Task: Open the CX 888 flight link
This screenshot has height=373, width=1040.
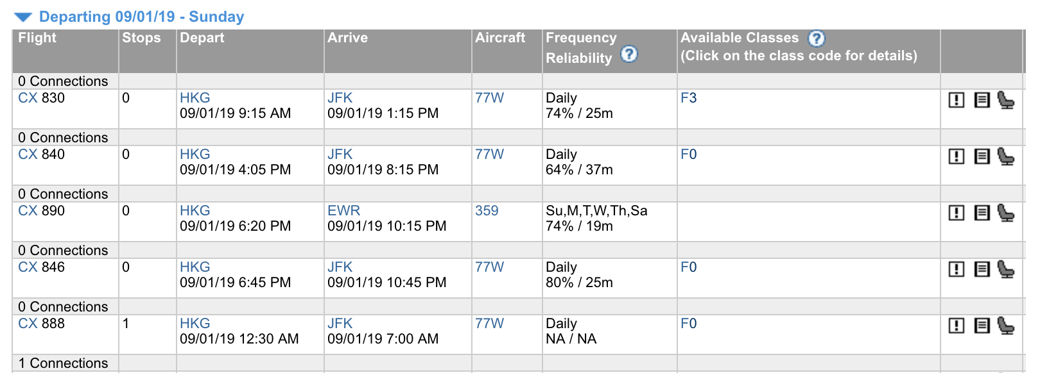Action: (x=41, y=324)
